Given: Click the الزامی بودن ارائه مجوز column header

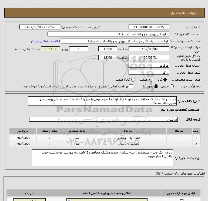Looking at the screenshot, I should [181, 193].
